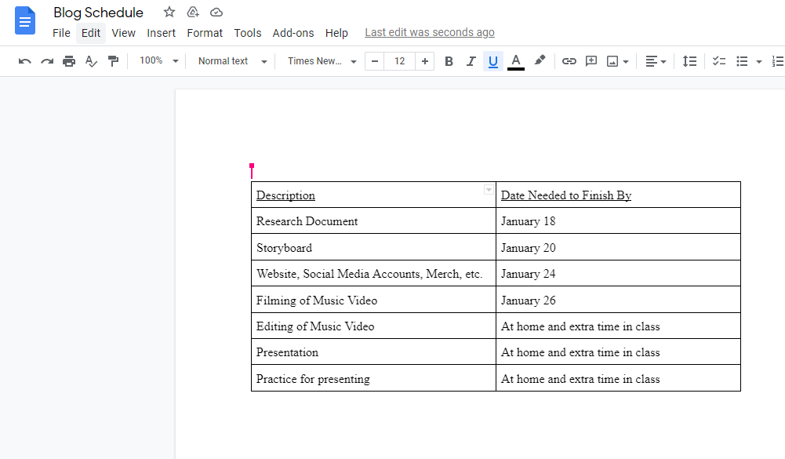Open the insert image dropdown
Screen dimensions: 785x459
(618, 61)
